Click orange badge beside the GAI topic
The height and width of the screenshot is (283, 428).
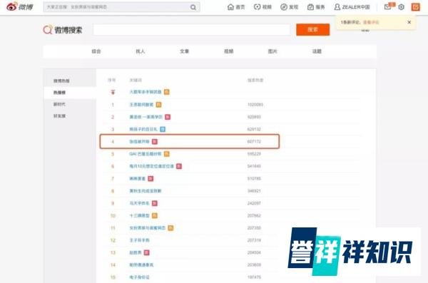[166, 154]
